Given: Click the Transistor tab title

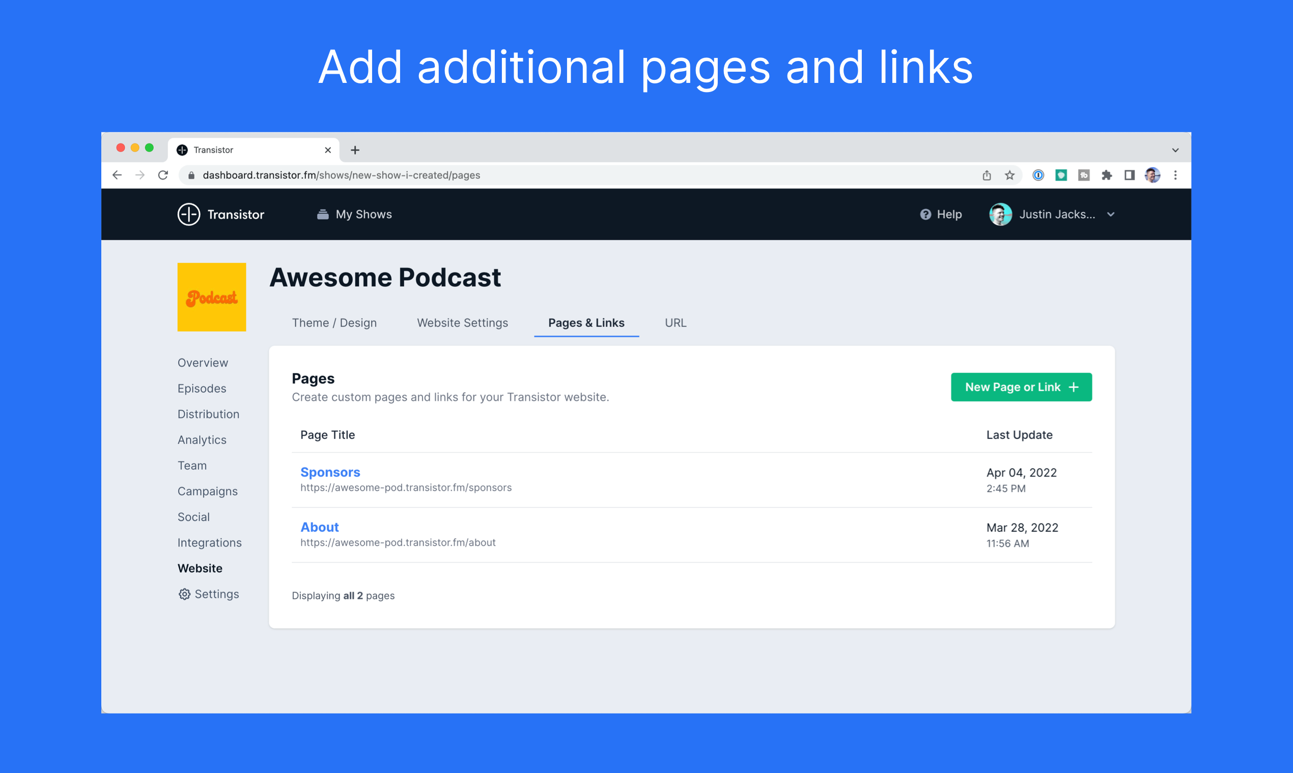Looking at the screenshot, I should click(x=213, y=150).
